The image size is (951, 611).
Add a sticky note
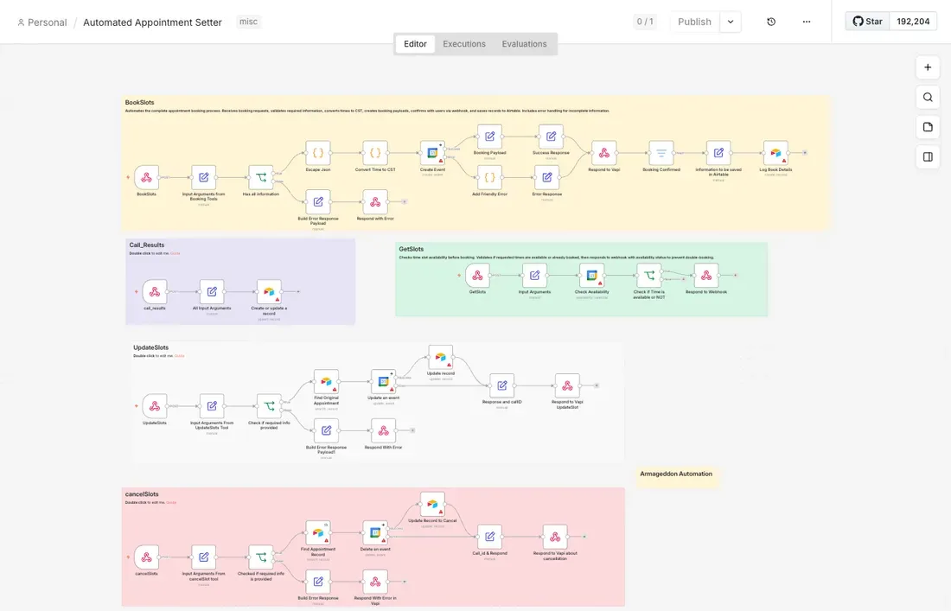tap(928, 127)
